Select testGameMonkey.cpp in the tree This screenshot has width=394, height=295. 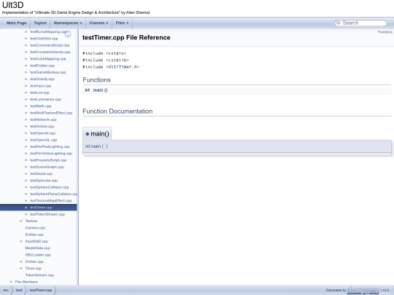(x=47, y=72)
